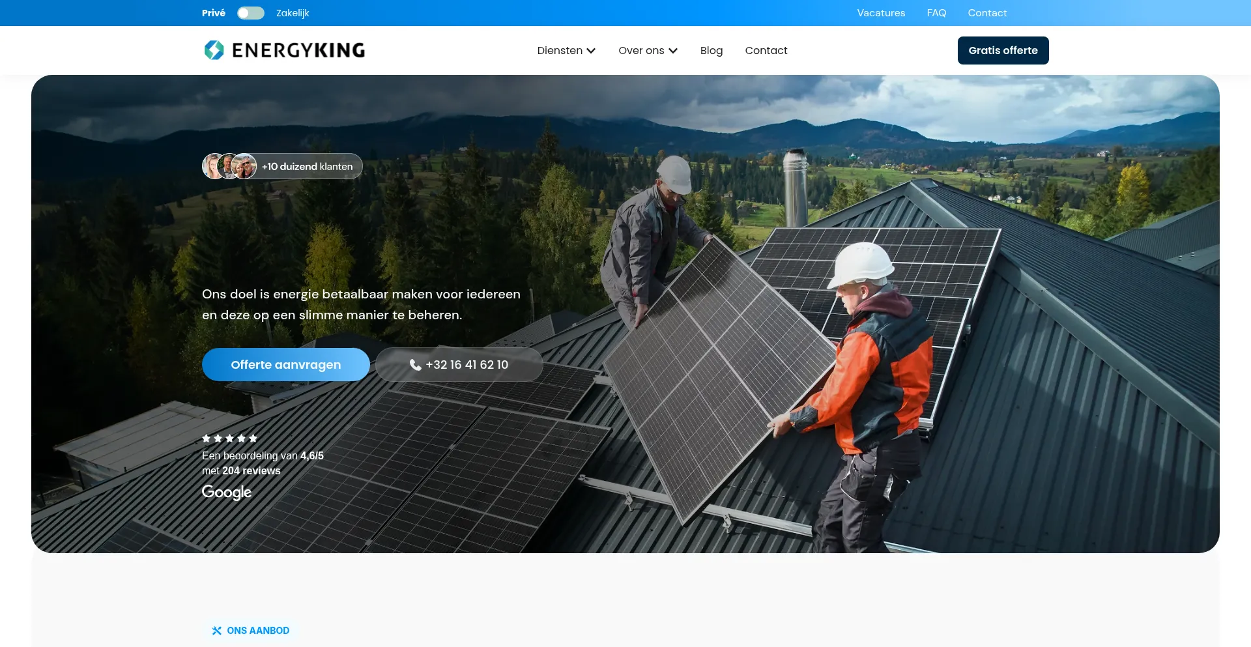
Task: Click the chevron next to Diensten
Action: [x=591, y=51]
